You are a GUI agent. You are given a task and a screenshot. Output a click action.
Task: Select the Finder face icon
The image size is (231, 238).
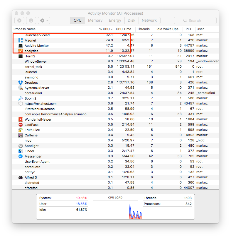coord(21,151)
